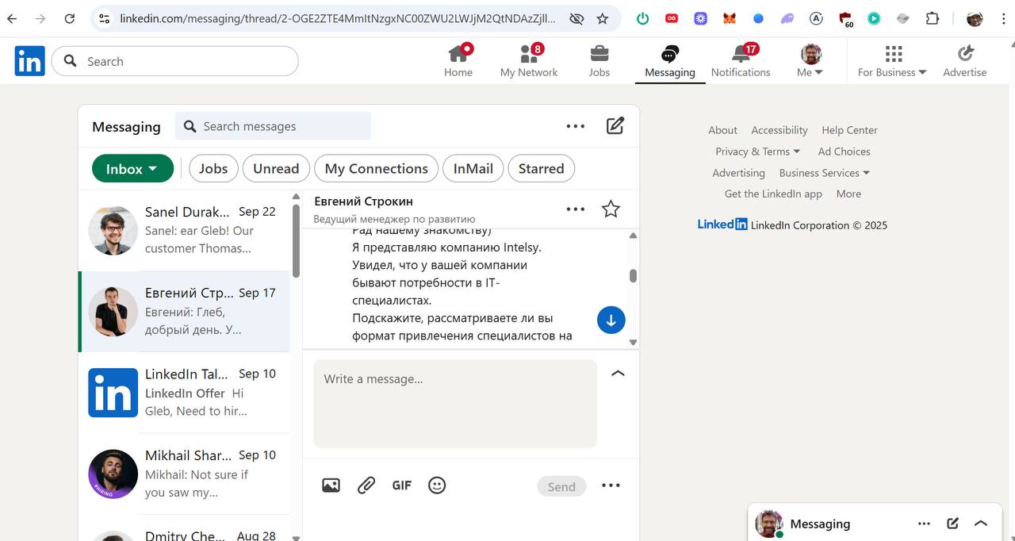Expand the bottom Messaging overlay chevron
1015x541 pixels.
(x=981, y=524)
